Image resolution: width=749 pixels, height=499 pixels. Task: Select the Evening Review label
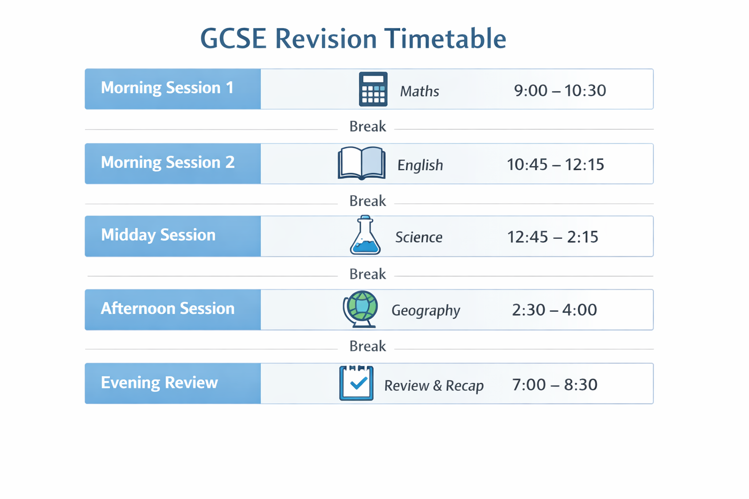tap(159, 383)
